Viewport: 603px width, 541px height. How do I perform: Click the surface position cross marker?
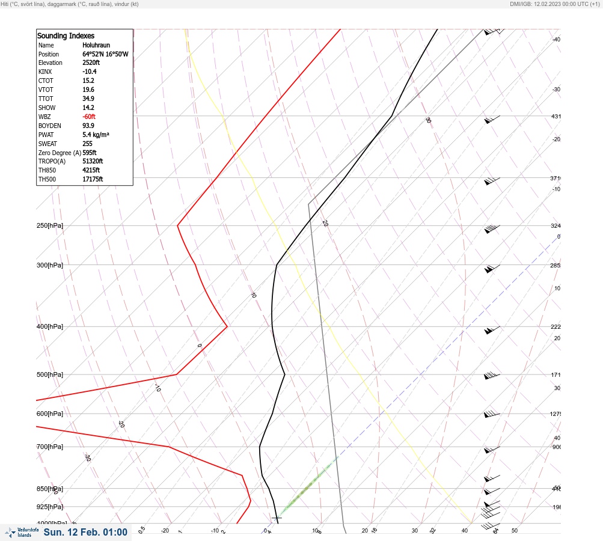point(277,518)
